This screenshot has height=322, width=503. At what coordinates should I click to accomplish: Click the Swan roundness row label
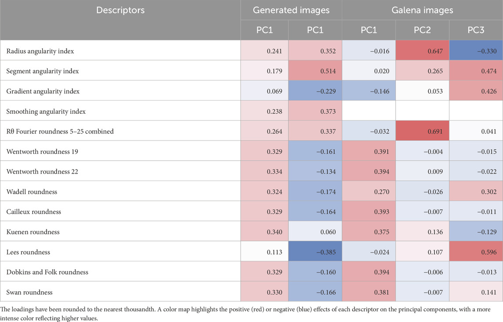29,292
